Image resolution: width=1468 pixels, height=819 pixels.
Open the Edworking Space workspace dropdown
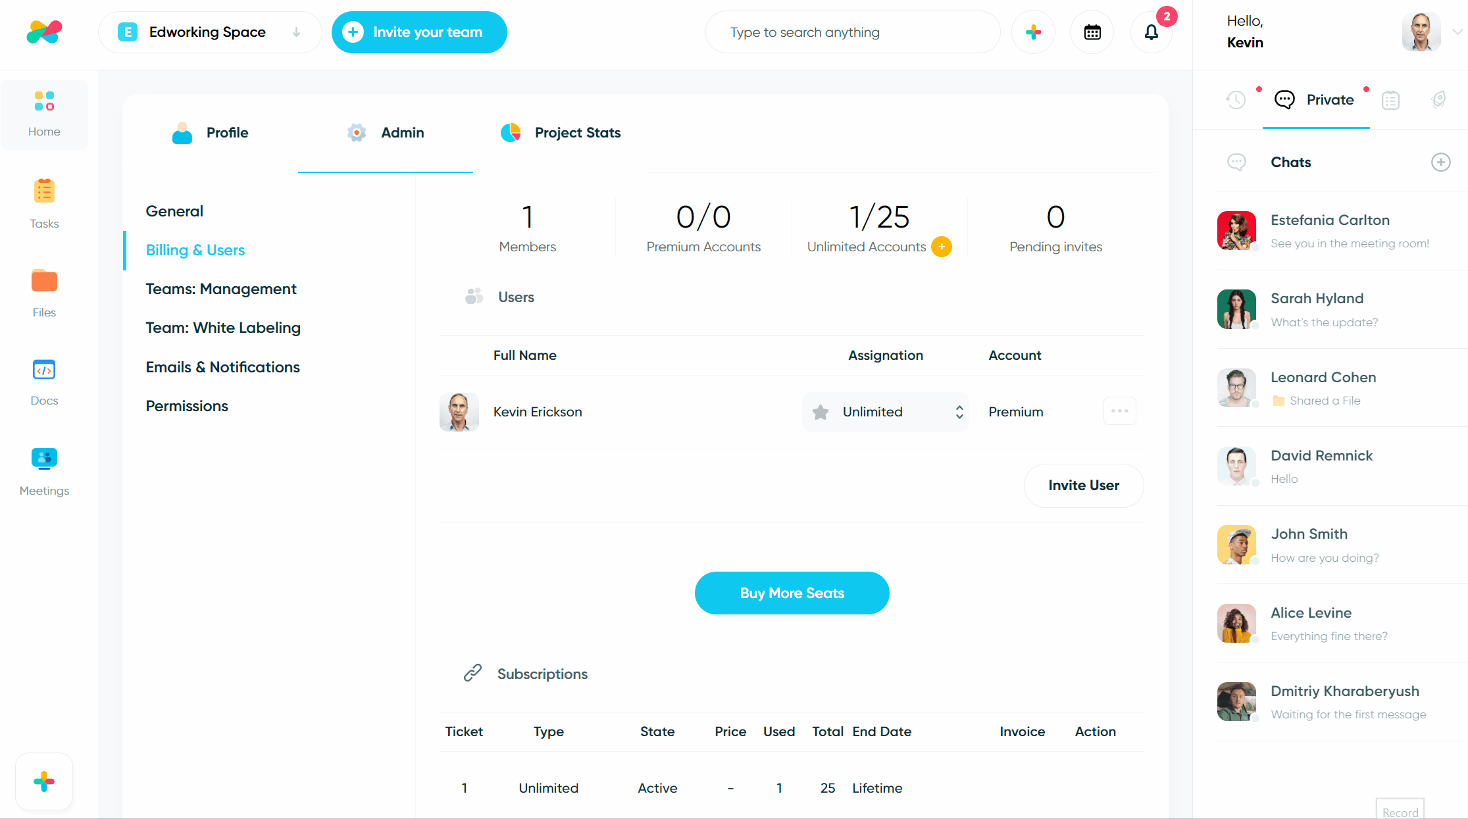(210, 32)
